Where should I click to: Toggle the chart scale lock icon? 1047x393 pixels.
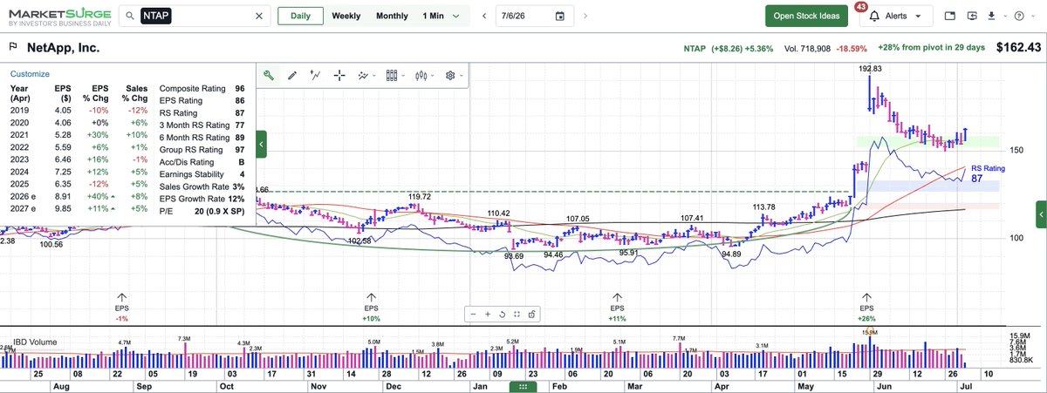pyautogui.click(x=531, y=314)
